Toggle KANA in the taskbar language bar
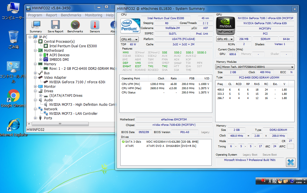Screen dimensions: 307x193 tap(298, 183)
